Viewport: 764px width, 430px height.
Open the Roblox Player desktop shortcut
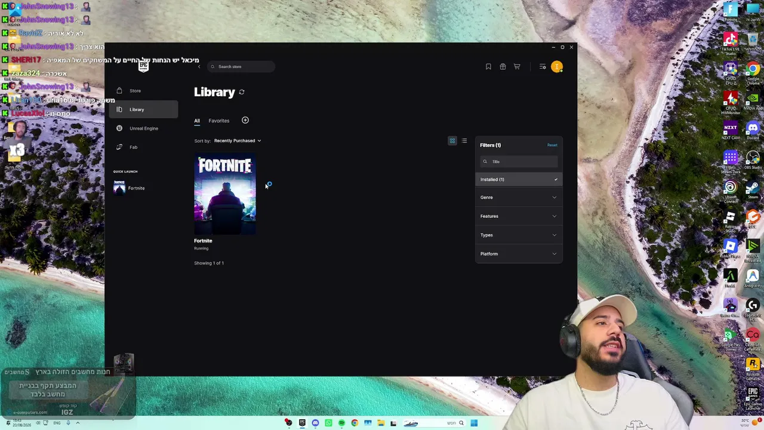731,249
